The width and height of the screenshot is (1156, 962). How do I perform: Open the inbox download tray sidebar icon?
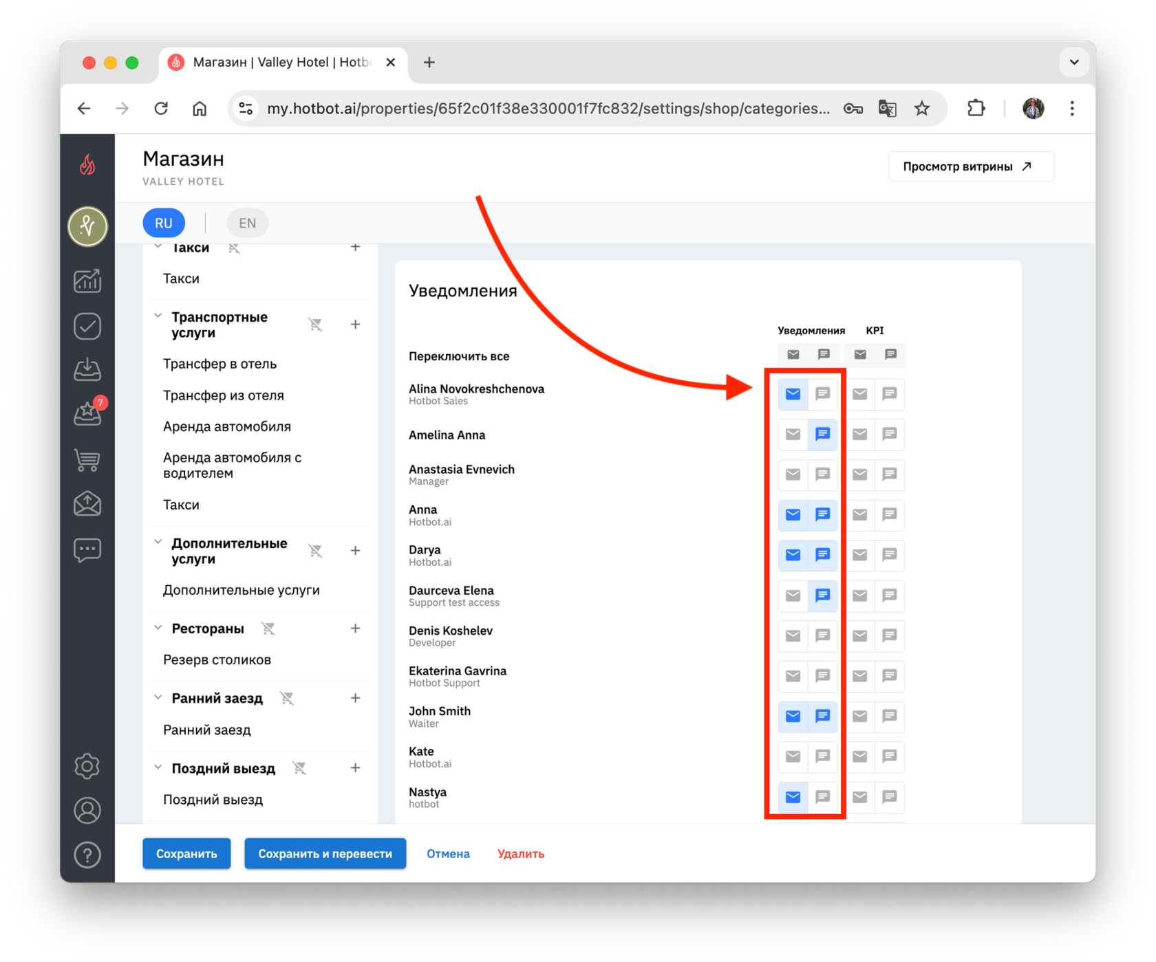[x=87, y=369]
